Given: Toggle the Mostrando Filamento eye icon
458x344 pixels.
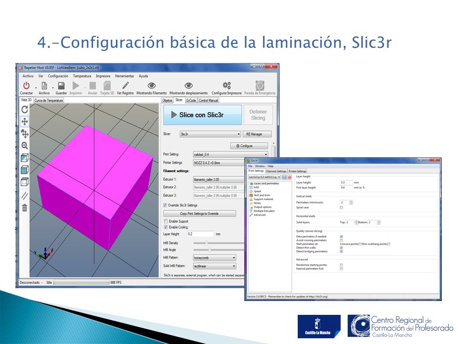Looking at the screenshot, I should (151, 86).
